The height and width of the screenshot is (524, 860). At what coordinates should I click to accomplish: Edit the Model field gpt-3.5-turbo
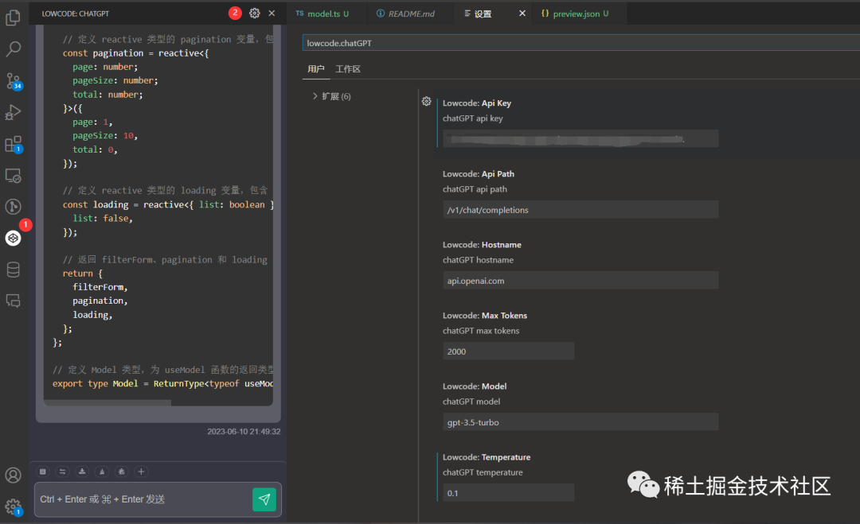pyautogui.click(x=580, y=422)
